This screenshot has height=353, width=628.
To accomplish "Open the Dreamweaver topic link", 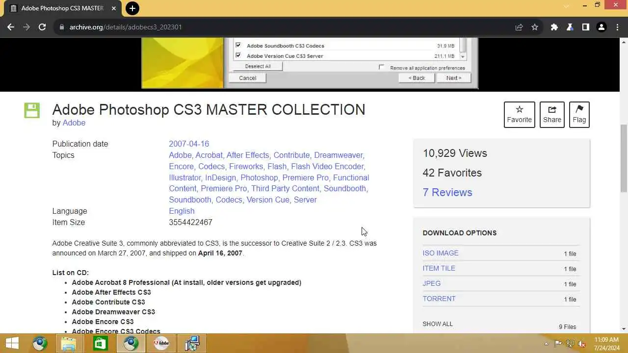I will [338, 155].
